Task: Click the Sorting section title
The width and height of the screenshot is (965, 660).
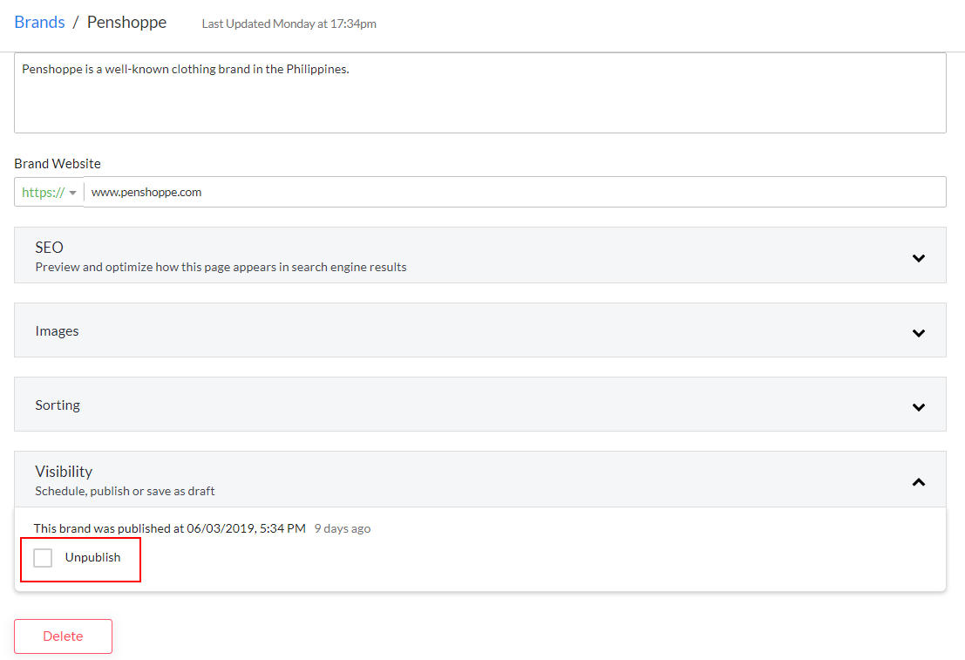Action: coord(58,405)
